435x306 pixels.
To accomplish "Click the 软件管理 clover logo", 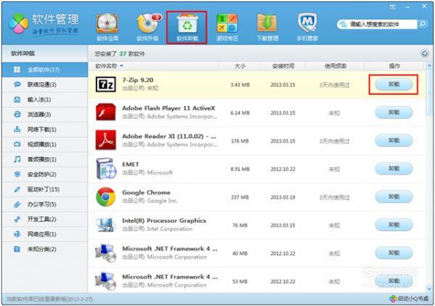I will pyautogui.click(x=18, y=24).
